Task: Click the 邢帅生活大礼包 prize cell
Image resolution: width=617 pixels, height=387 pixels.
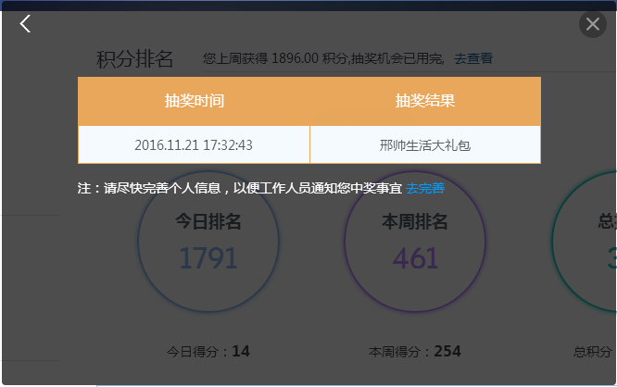Action: pyautogui.click(x=425, y=144)
